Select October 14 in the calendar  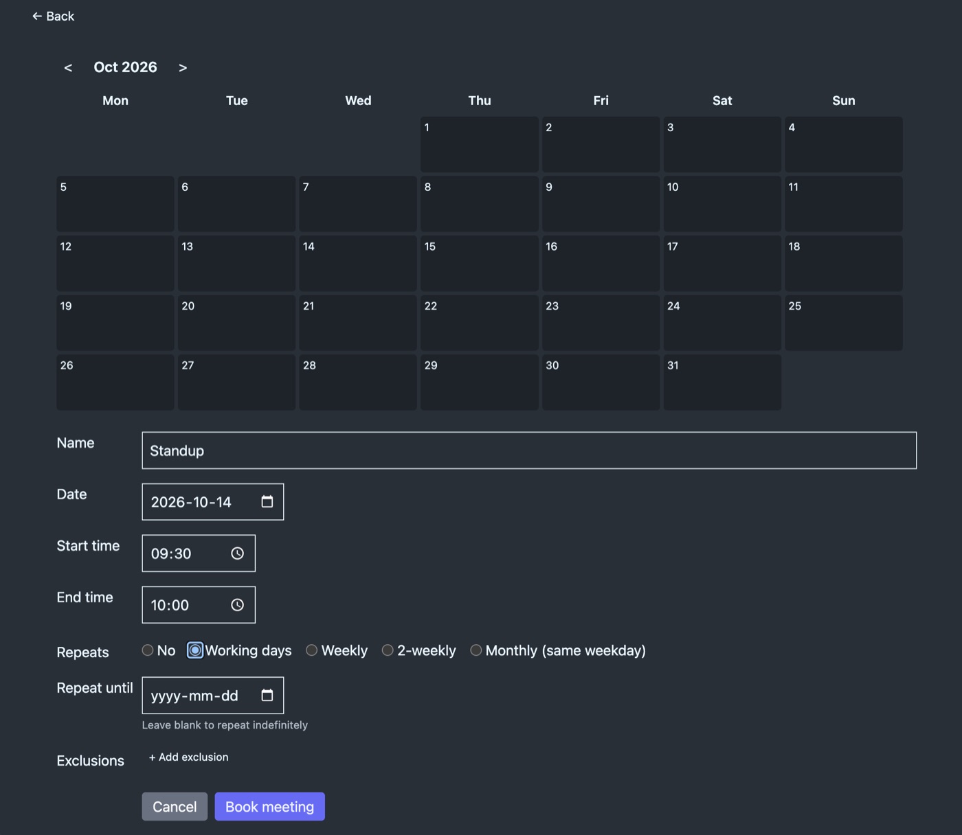coord(358,264)
